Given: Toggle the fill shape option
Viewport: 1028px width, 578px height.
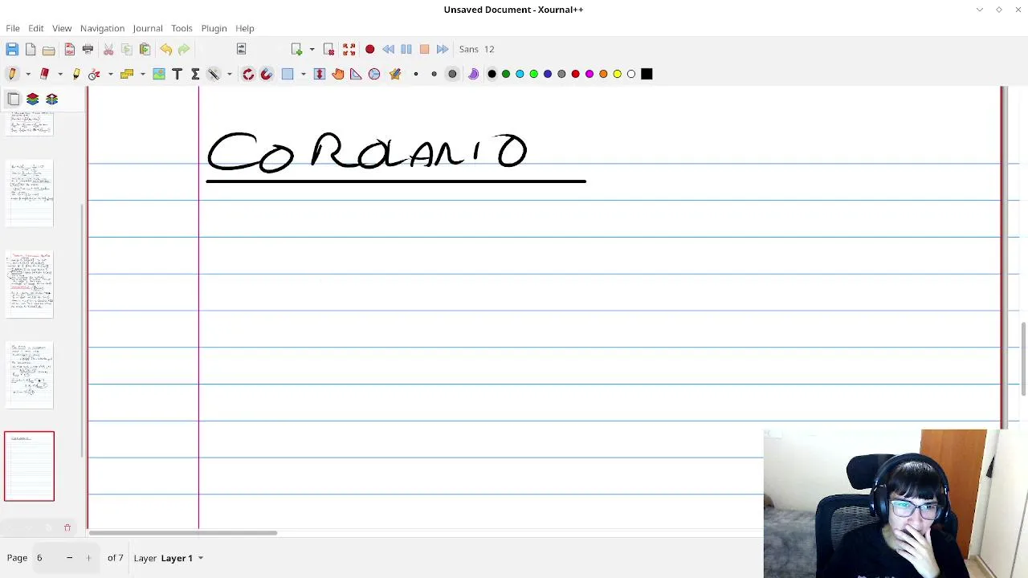Looking at the screenshot, I should (473, 74).
